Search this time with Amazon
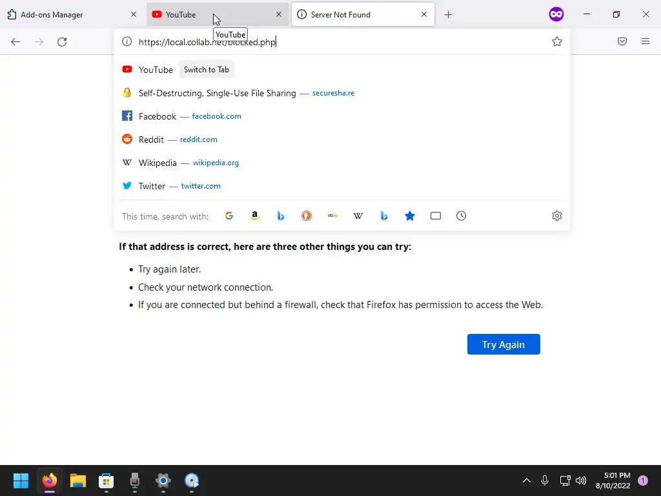The height and width of the screenshot is (496, 661). (x=254, y=216)
